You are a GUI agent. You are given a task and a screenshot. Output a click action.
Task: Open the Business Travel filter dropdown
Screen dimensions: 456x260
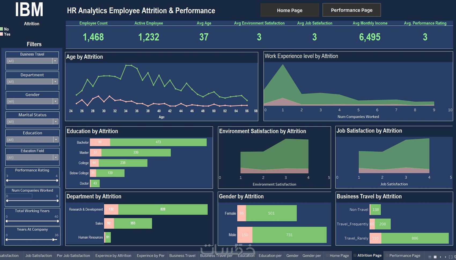pyautogui.click(x=56, y=61)
